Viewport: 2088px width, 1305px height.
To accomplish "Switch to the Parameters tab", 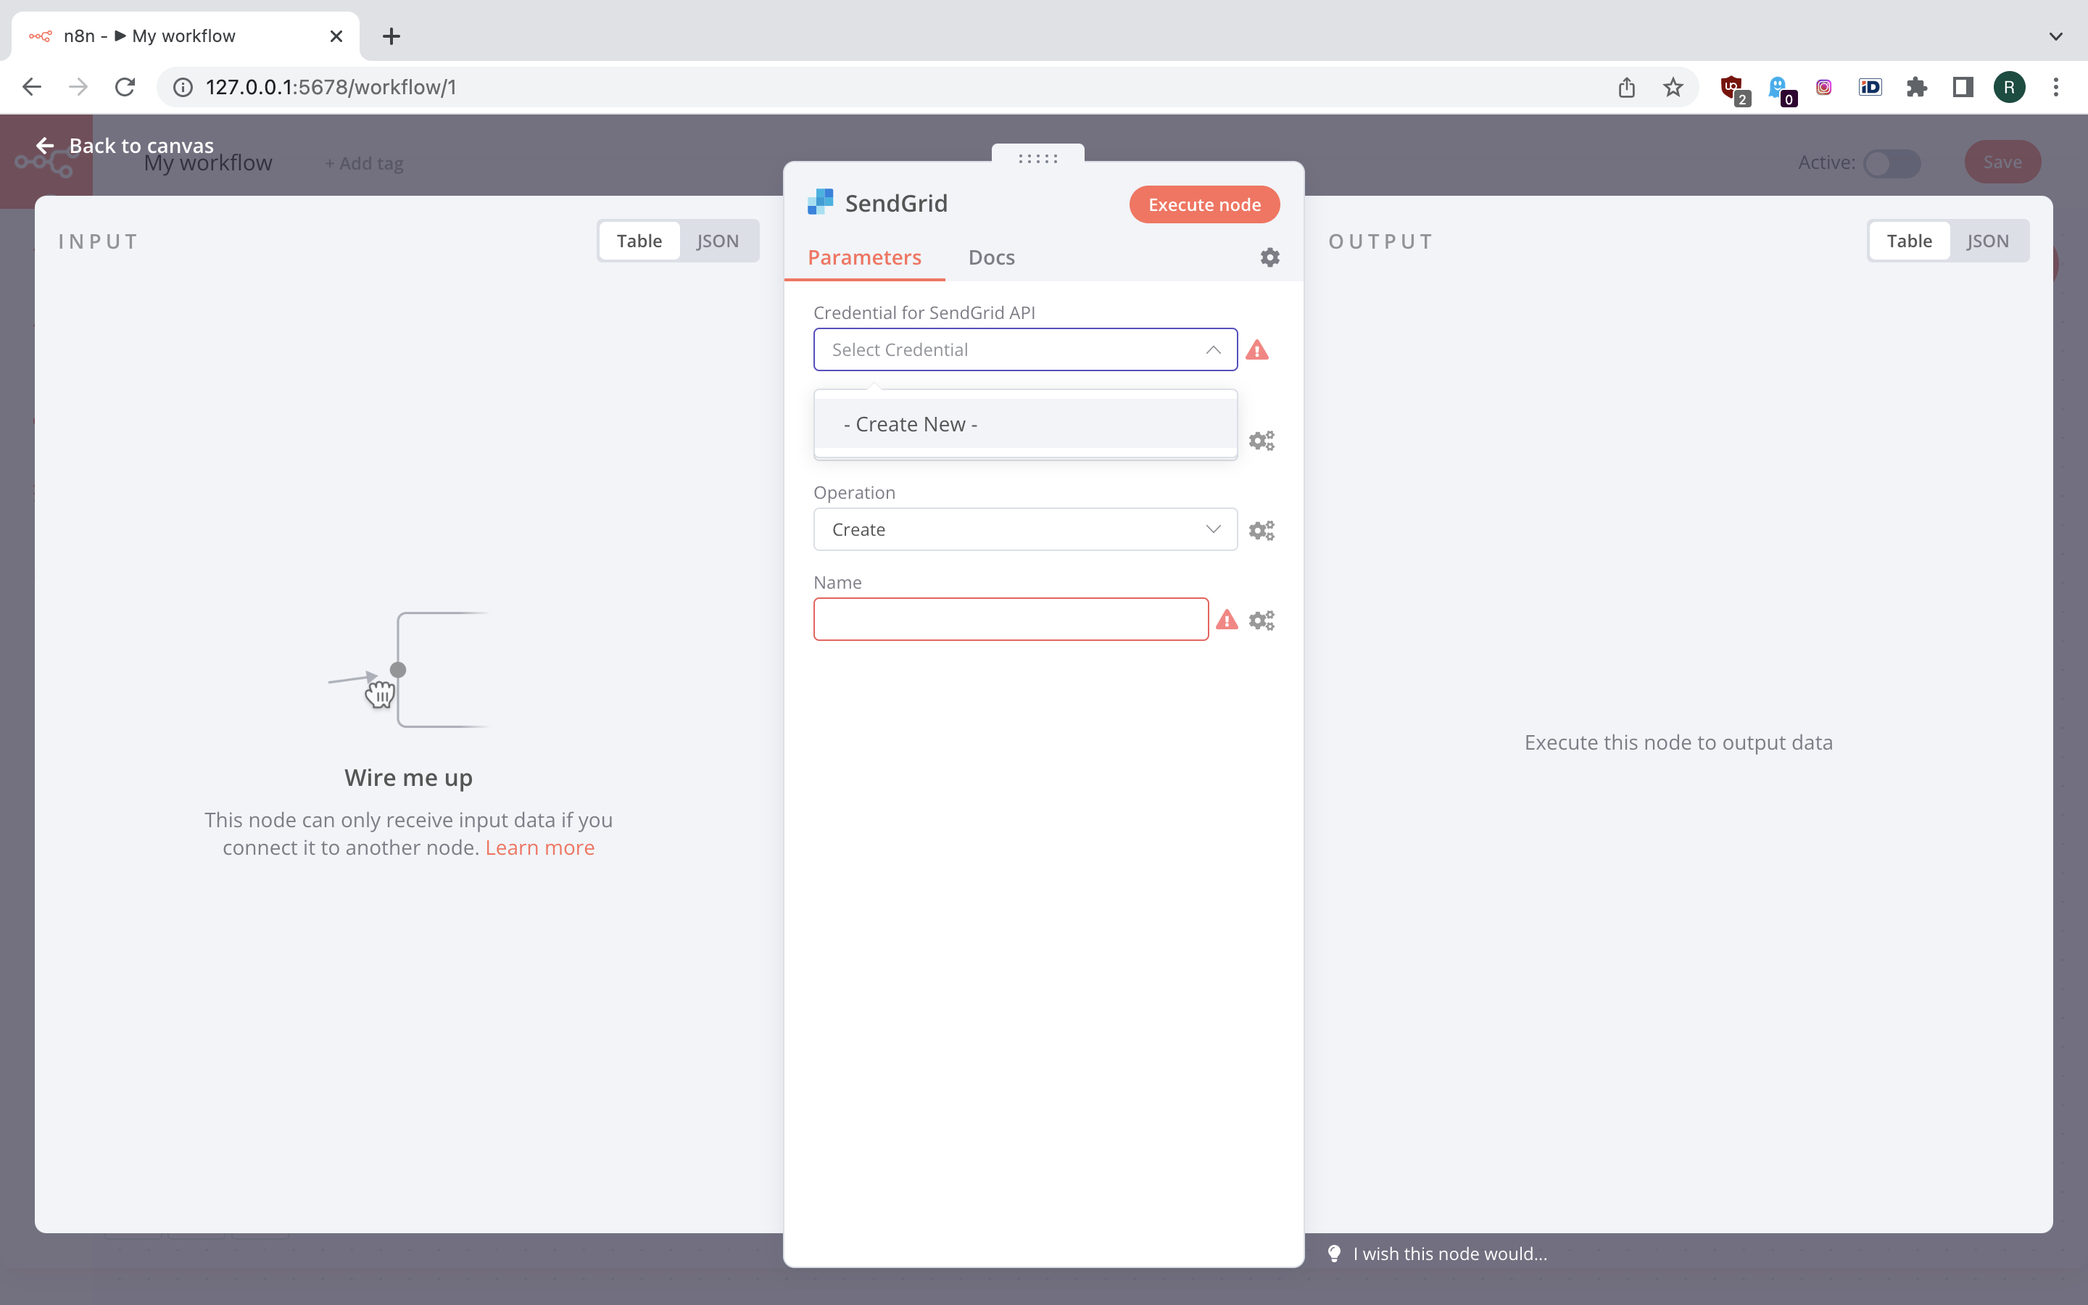I will (864, 257).
